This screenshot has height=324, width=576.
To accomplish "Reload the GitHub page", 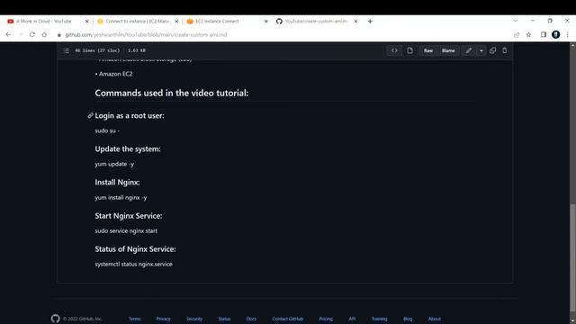I will point(32,34).
